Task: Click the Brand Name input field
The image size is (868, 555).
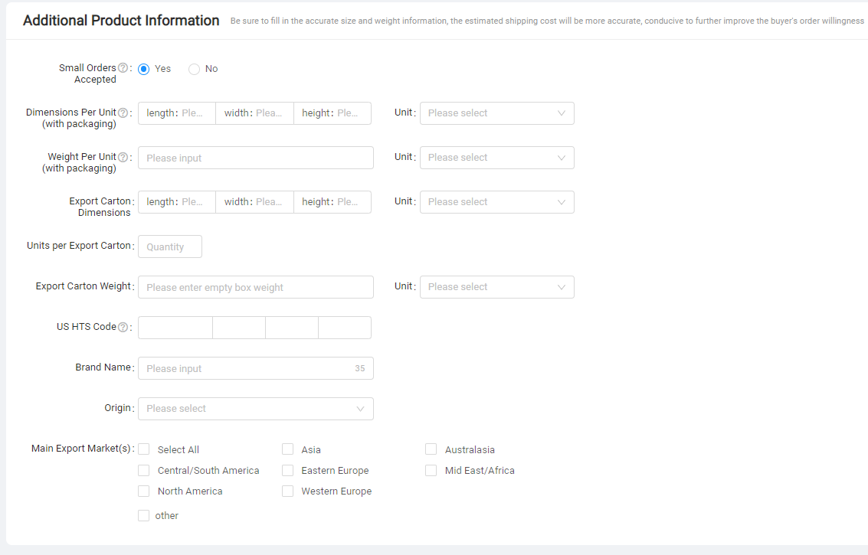Action: pyautogui.click(x=245, y=368)
